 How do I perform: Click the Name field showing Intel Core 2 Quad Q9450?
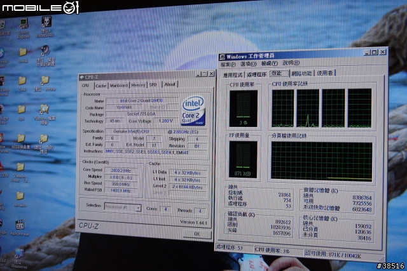pos(142,100)
